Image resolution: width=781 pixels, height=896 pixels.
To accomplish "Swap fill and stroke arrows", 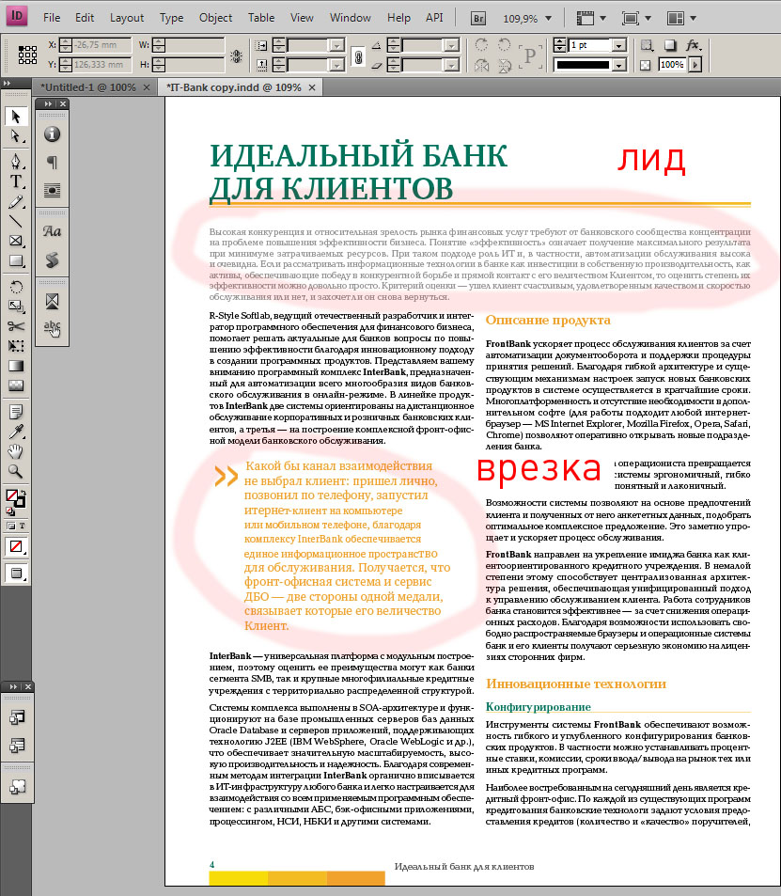I will pyautogui.click(x=23, y=492).
